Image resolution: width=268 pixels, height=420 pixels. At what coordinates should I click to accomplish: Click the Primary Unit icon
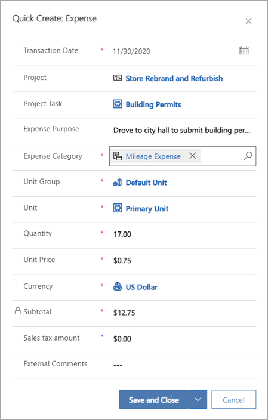[118, 208]
